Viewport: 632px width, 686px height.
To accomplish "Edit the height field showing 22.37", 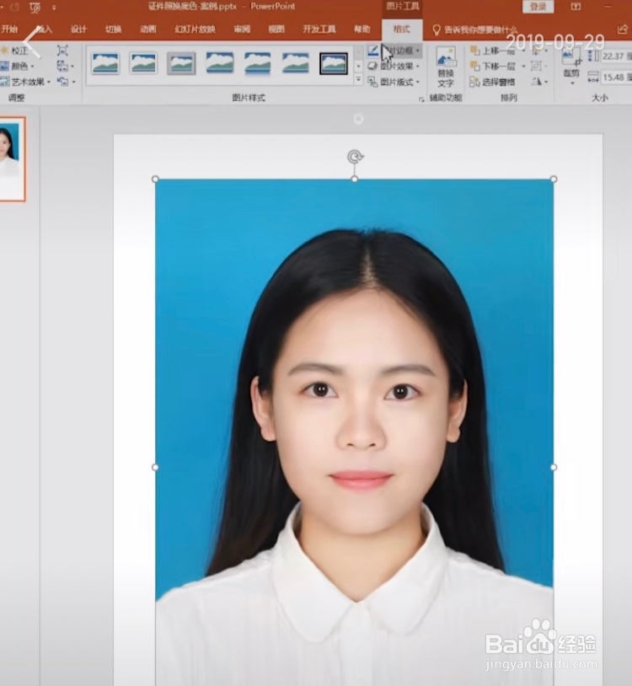I will pyautogui.click(x=616, y=56).
